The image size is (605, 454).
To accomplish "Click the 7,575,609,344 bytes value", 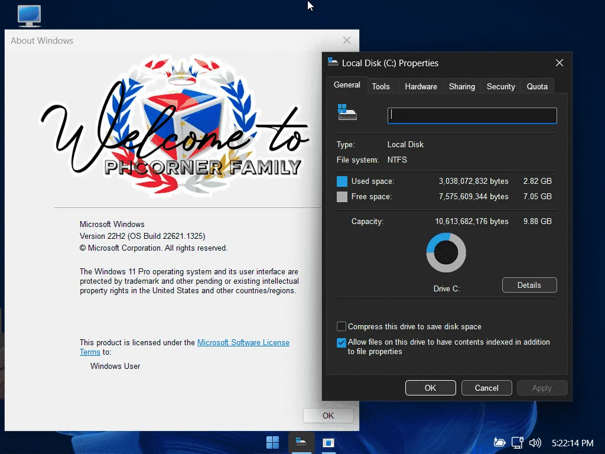I will (473, 196).
